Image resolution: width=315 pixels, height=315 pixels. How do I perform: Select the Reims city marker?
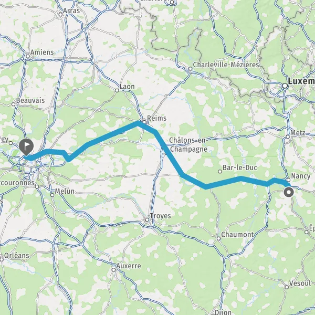[x=144, y=122]
